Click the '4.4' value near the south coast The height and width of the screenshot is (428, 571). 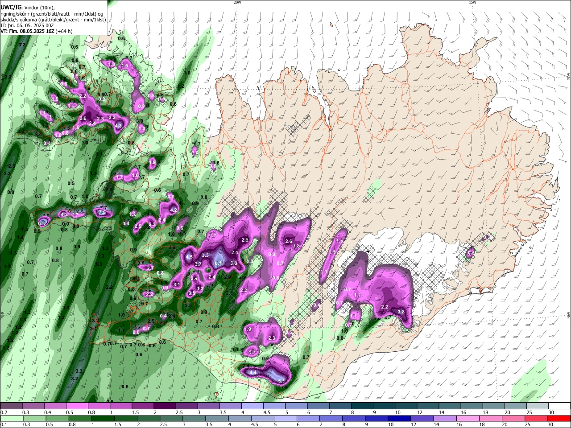tap(253, 372)
